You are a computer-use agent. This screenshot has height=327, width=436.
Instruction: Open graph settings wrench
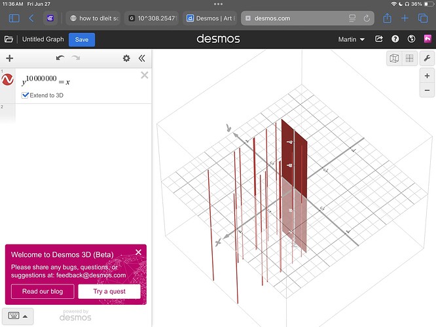427,58
